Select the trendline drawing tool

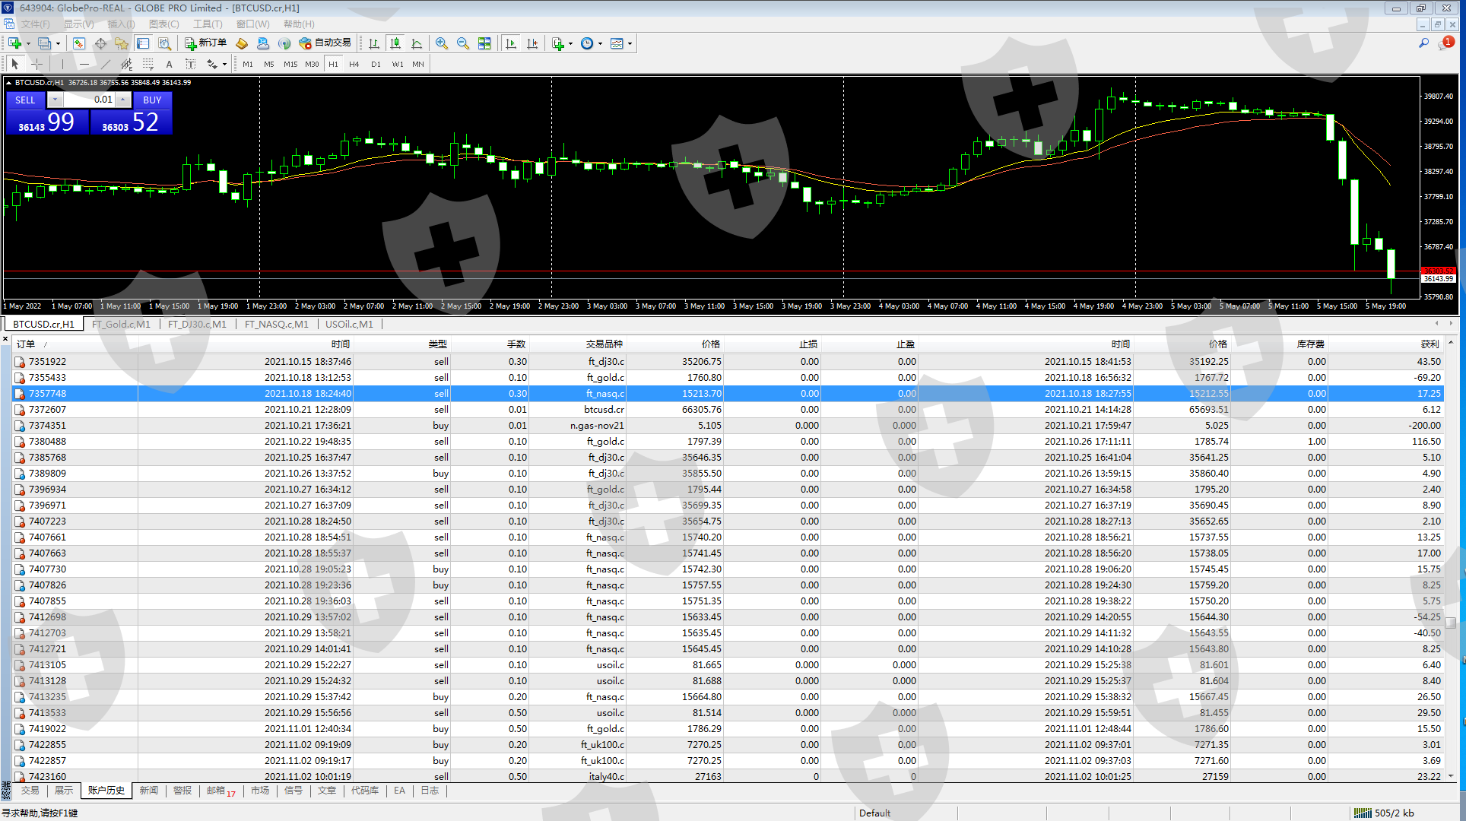pyautogui.click(x=106, y=65)
